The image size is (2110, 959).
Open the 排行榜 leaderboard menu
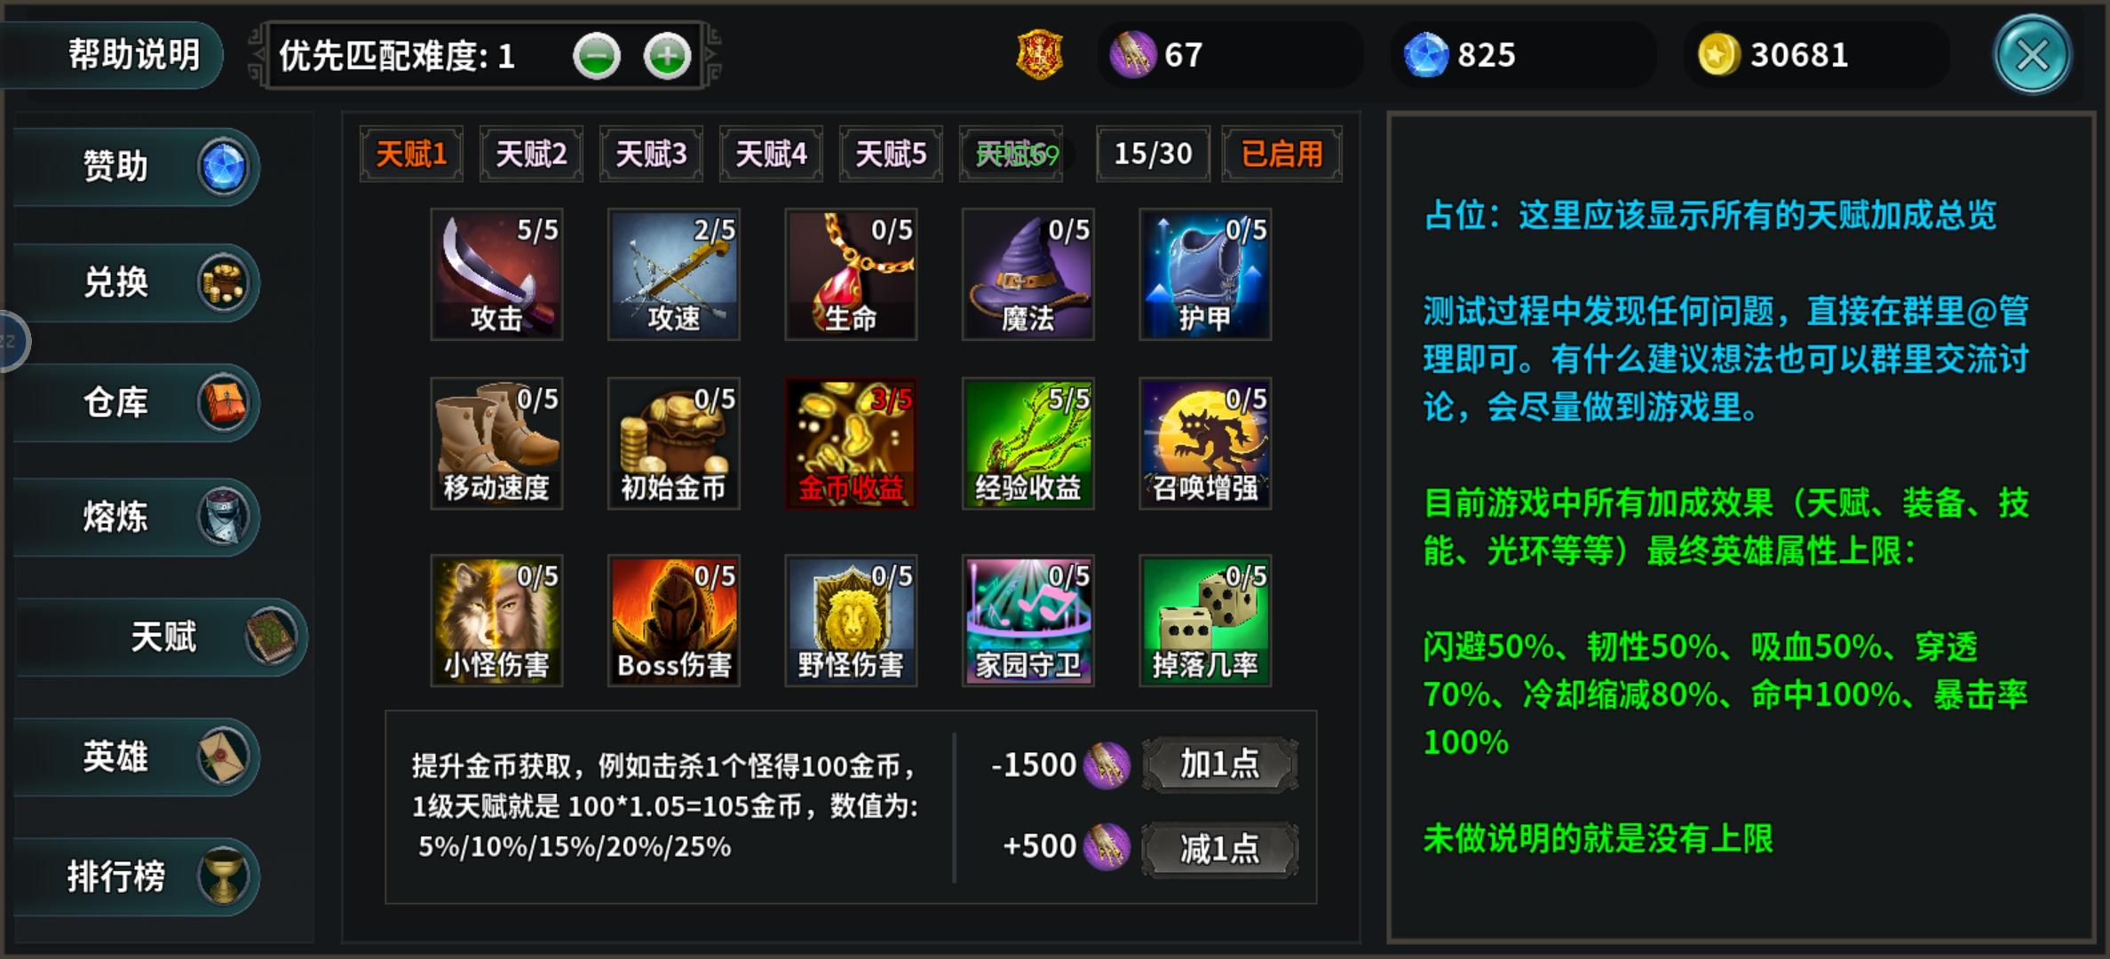(135, 876)
